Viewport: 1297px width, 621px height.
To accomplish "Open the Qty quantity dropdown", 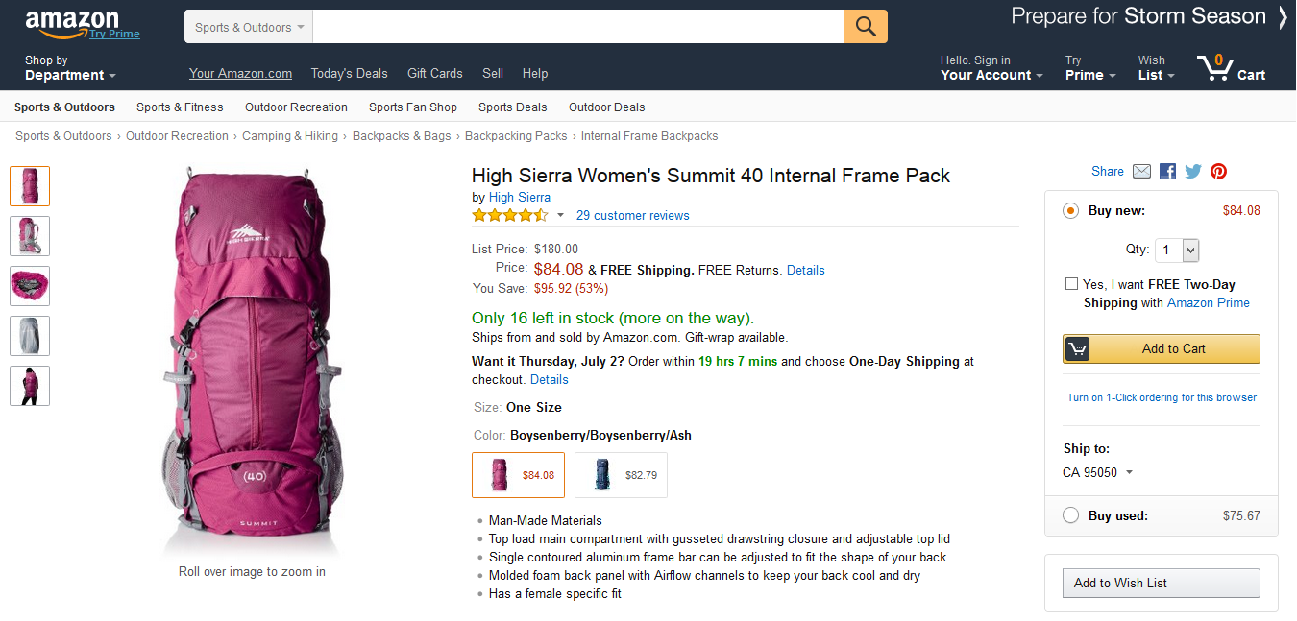I will 1177,251.
